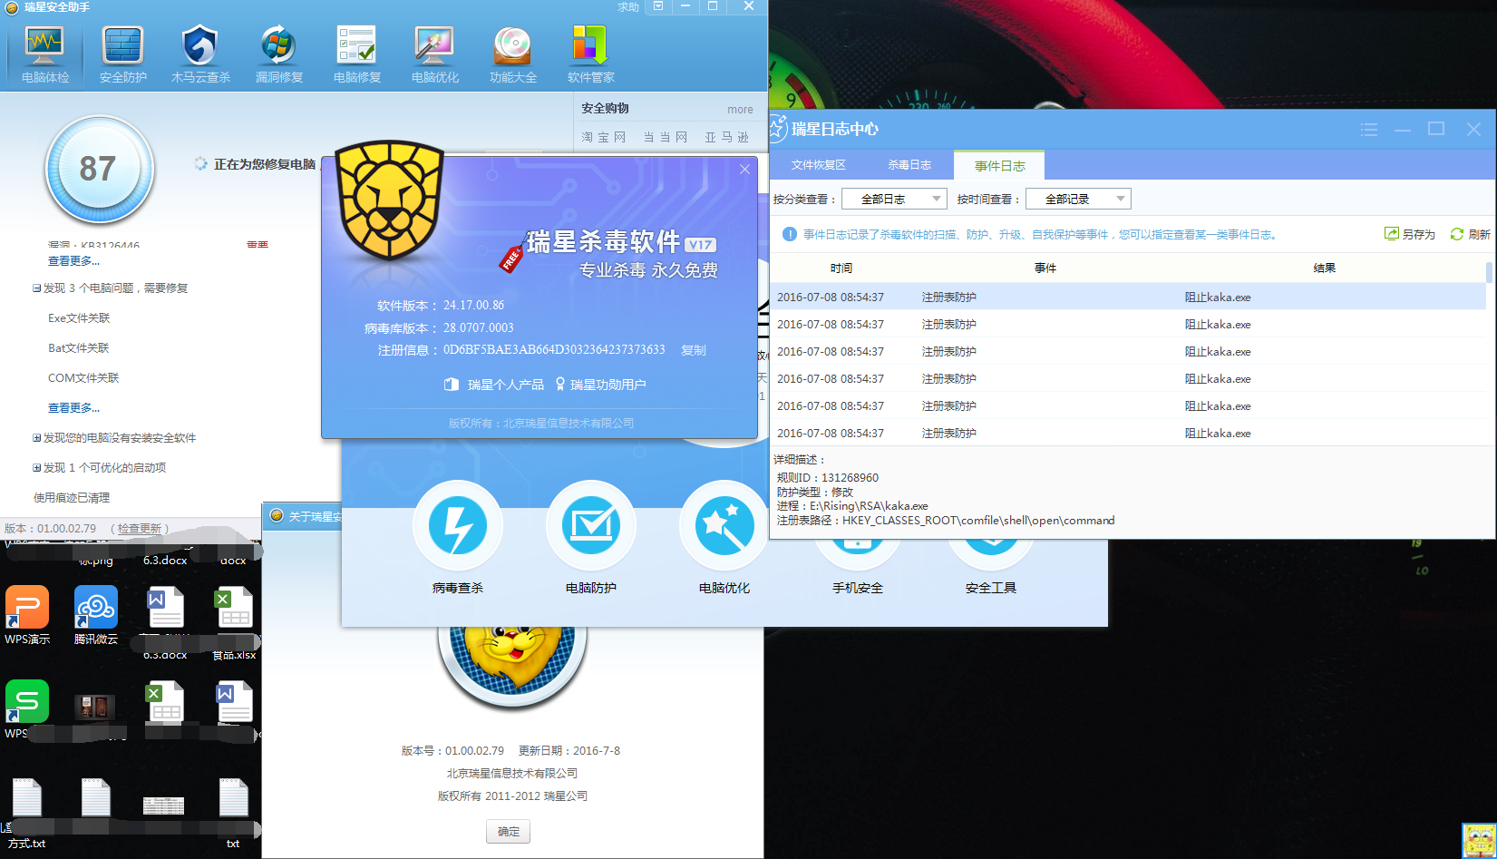Expand 发现您的电脑没有安装安全软件 item
The width and height of the screenshot is (1497, 859).
click(36, 438)
